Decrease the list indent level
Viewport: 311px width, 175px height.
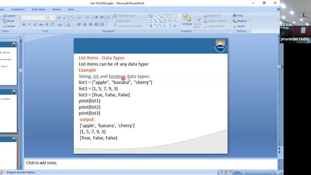[x=96, y=17]
